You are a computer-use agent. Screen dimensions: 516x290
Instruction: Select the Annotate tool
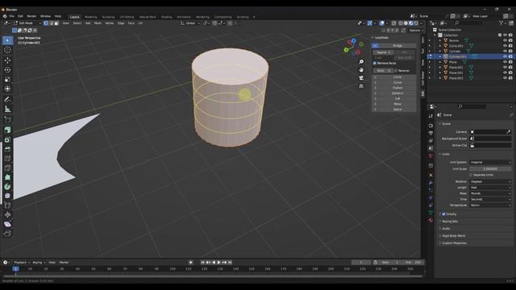(x=7, y=99)
